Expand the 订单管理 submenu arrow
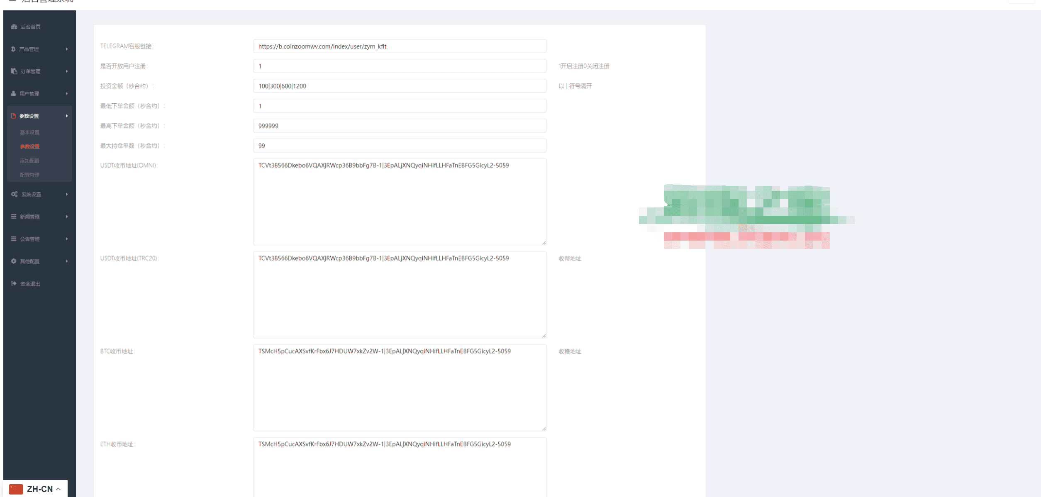Viewport: 1041px width, 497px height. (67, 71)
